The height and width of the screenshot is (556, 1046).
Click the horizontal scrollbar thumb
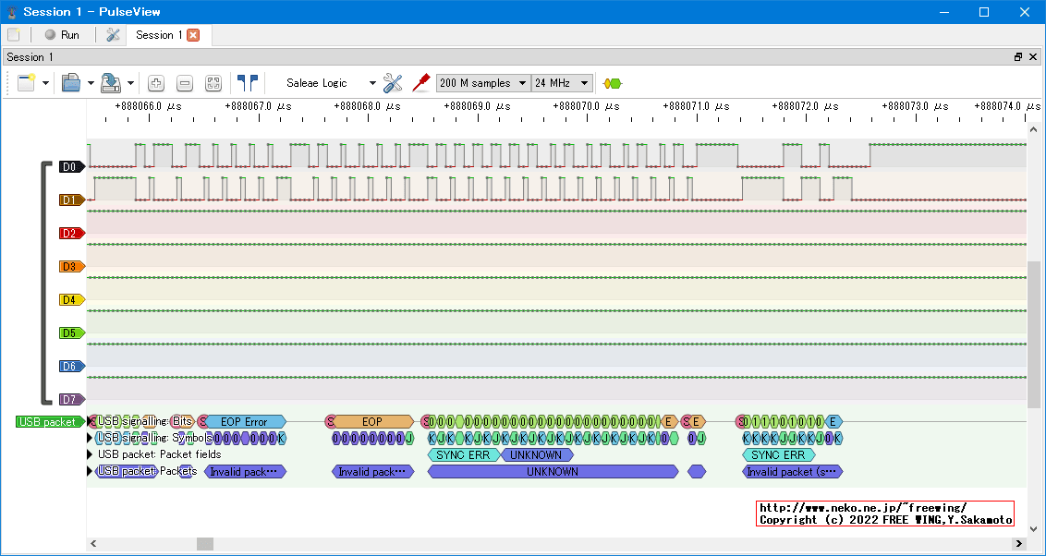tap(205, 544)
